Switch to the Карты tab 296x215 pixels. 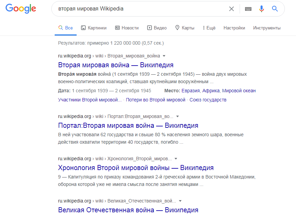185,28
